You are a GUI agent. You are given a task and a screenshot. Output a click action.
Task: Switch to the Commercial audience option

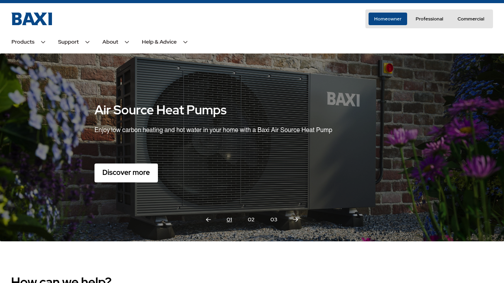tap(471, 19)
